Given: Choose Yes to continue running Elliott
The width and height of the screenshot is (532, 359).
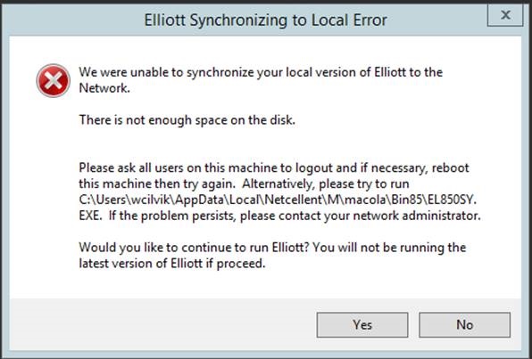Looking at the screenshot, I should [362, 325].
